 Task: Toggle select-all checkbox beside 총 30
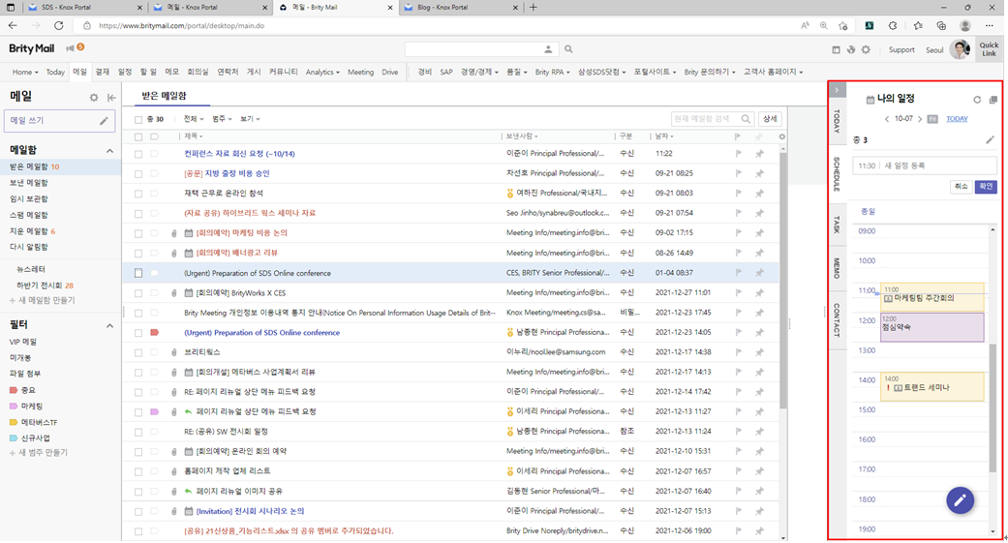[x=138, y=119]
